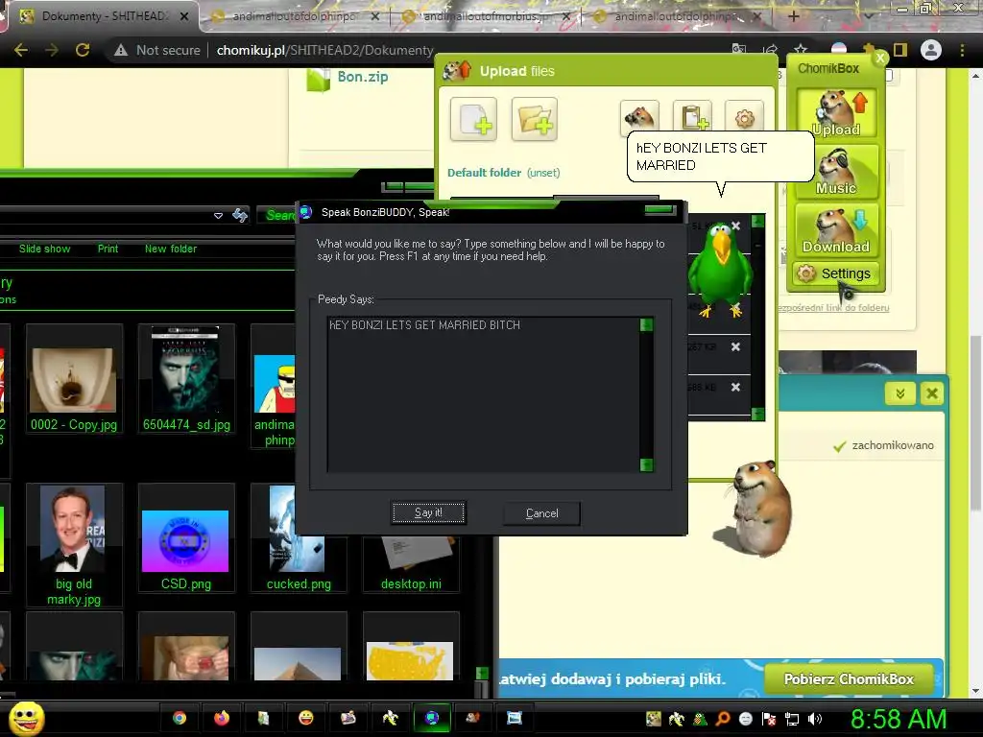983x737 pixels.
Task: Reload the chomikuj.pl page
Action: pyautogui.click(x=83, y=50)
